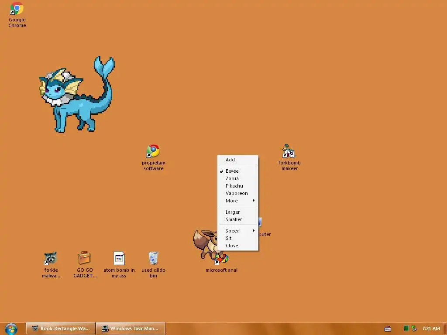Screen dimensions: 447x335
Task: Select the 'propietary software' Chrome shortcut
Action: click(x=153, y=157)
